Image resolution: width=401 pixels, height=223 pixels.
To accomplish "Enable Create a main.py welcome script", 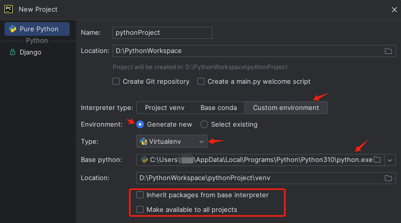I will click(x=201, y=82).
